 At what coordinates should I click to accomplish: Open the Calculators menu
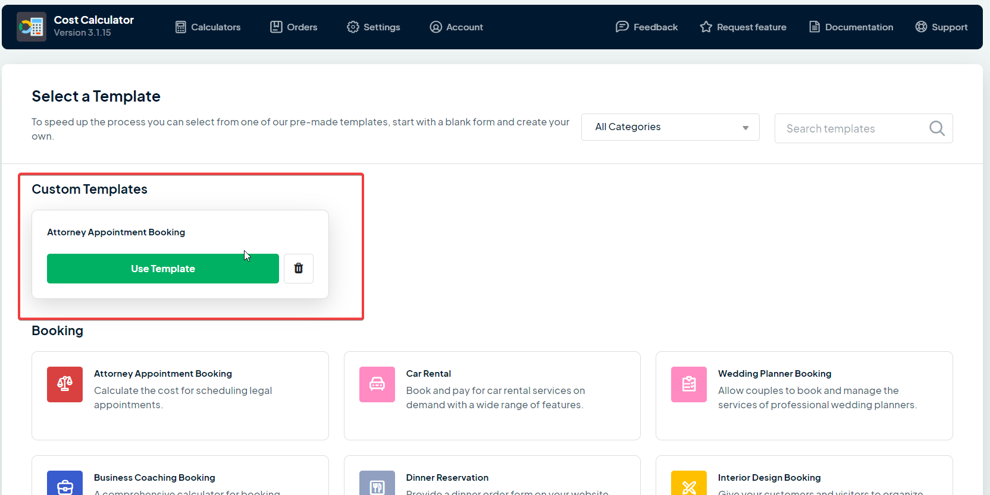point(208,27)
